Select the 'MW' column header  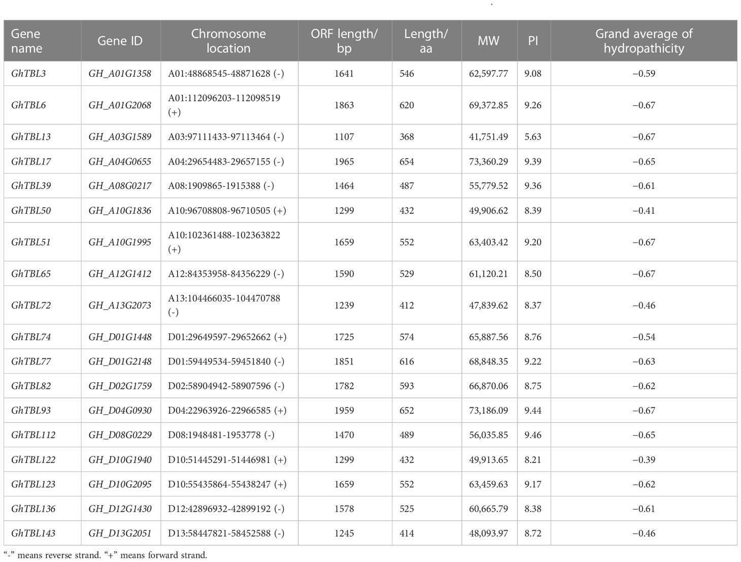point(488,41)
